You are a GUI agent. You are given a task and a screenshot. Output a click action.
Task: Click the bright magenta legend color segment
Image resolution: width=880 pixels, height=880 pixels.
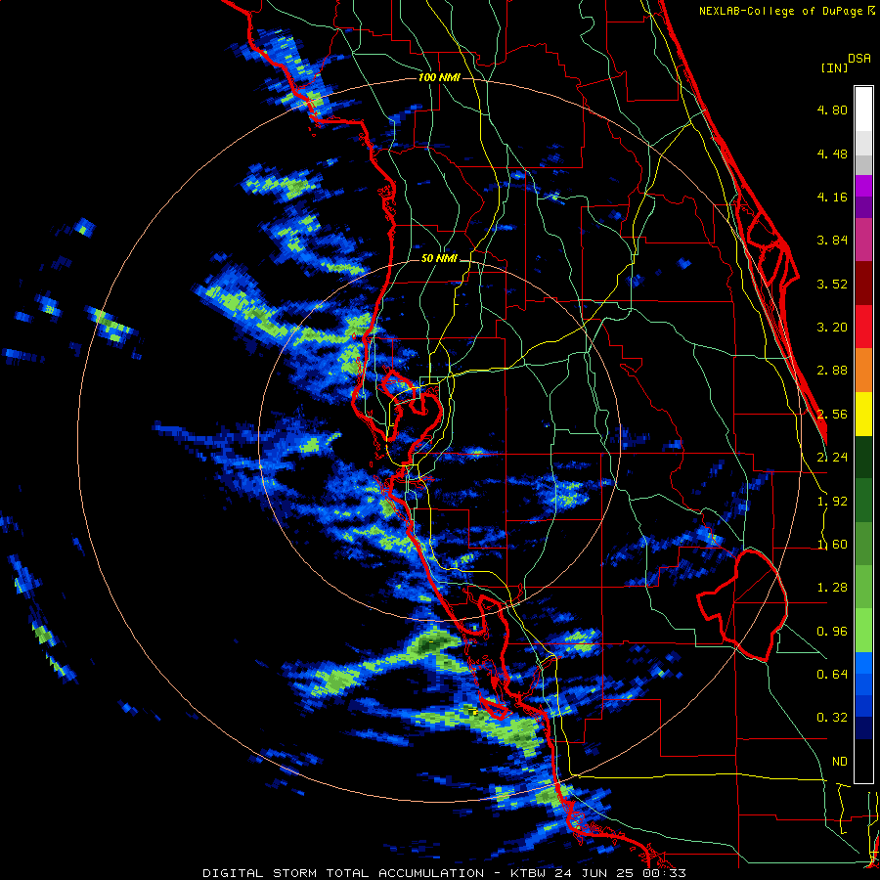863,186
